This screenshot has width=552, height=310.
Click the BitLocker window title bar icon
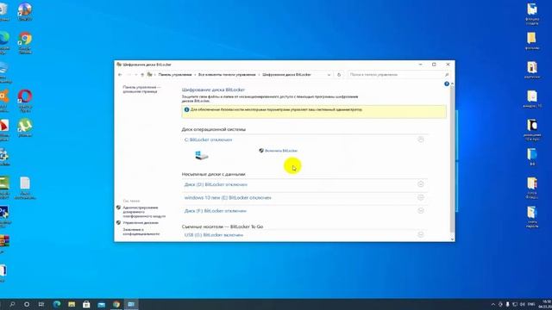coord(119,65)
